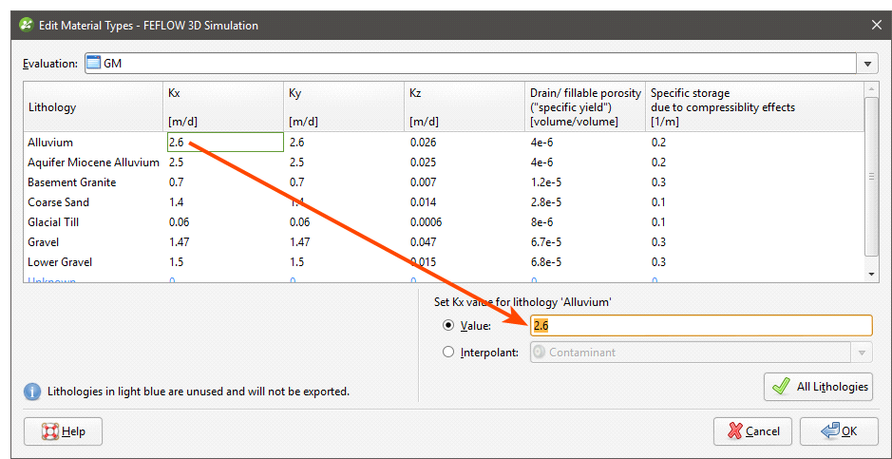Click the Leapfrog app icon in title bar
Screen dimensions: 892x459
(26, 25)
